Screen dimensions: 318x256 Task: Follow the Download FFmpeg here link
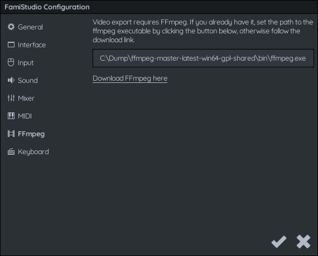point(130,78)
